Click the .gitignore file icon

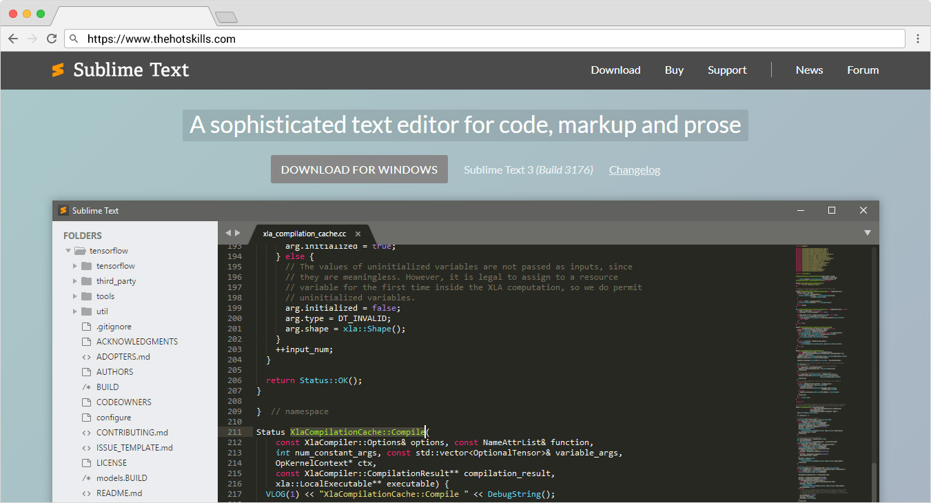pyautogui.click(x=86, y=327)
